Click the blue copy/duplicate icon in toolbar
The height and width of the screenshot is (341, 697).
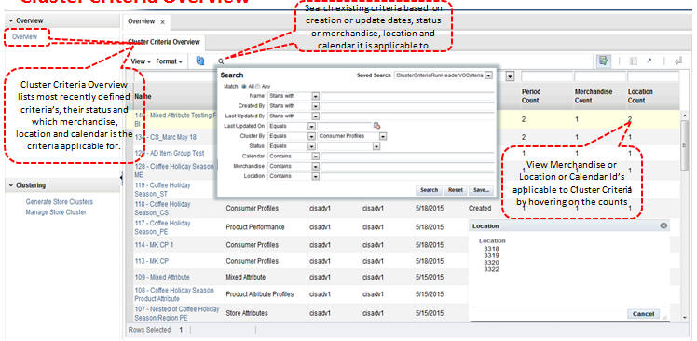tap(200, 61)
